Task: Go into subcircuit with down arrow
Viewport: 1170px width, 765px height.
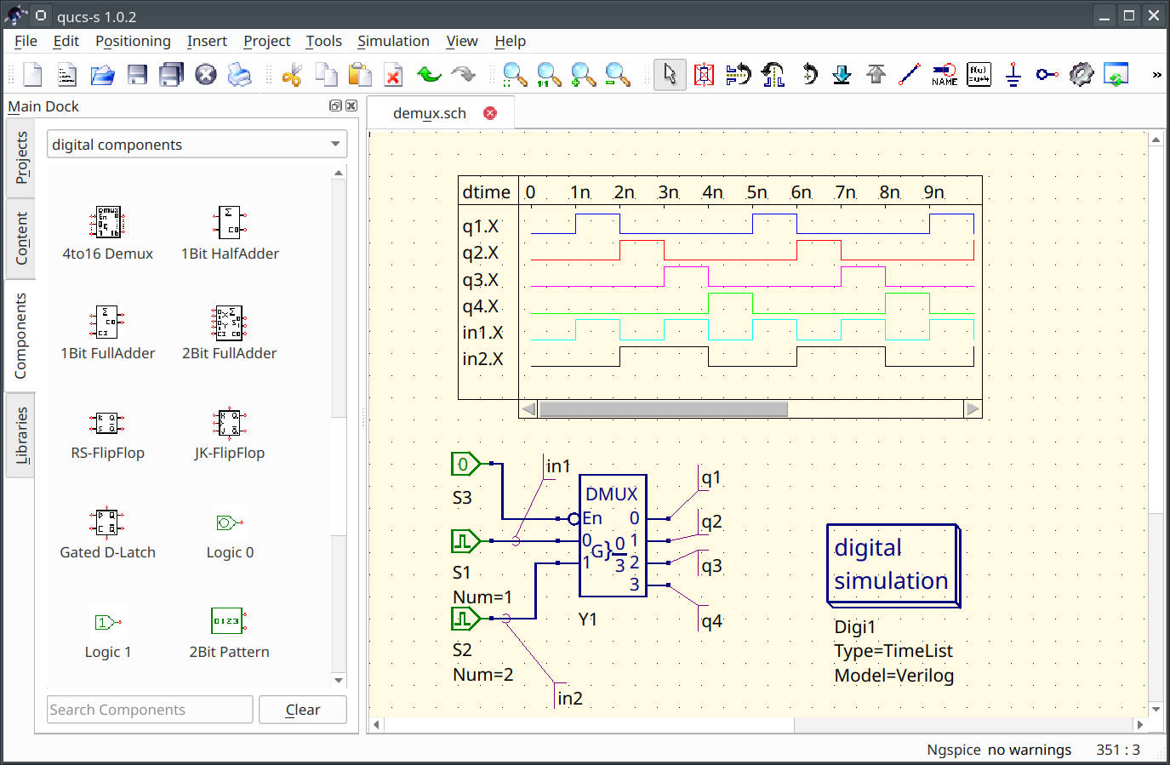Action: click(x=842, y=75)
